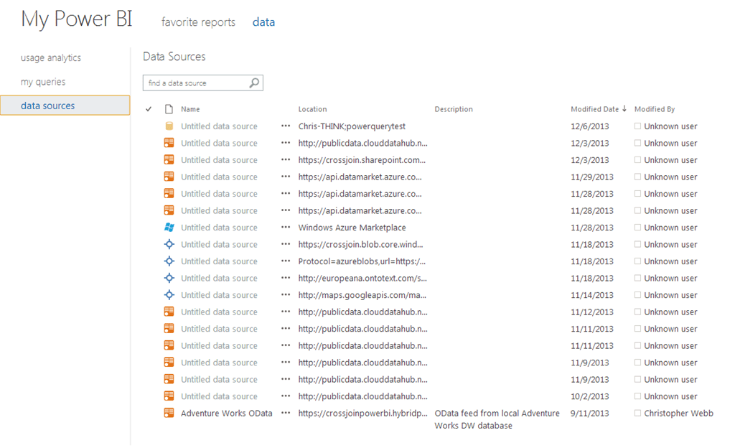Sort by Modified Date column header

tap(594, 109)
